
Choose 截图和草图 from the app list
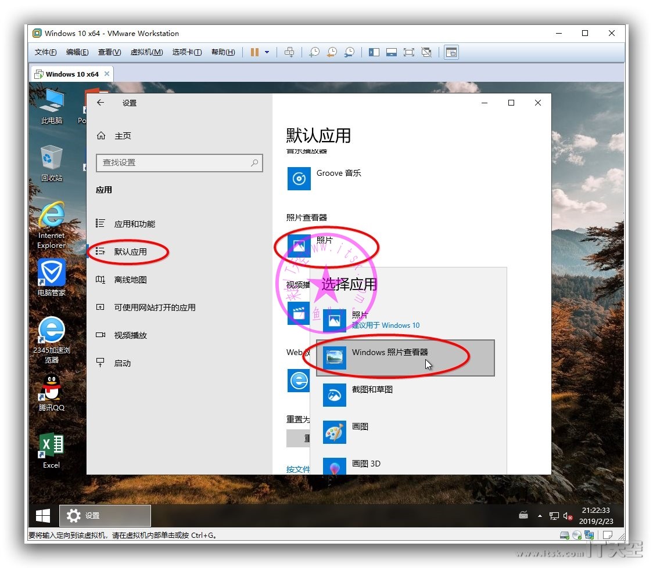tap(405, 395)
